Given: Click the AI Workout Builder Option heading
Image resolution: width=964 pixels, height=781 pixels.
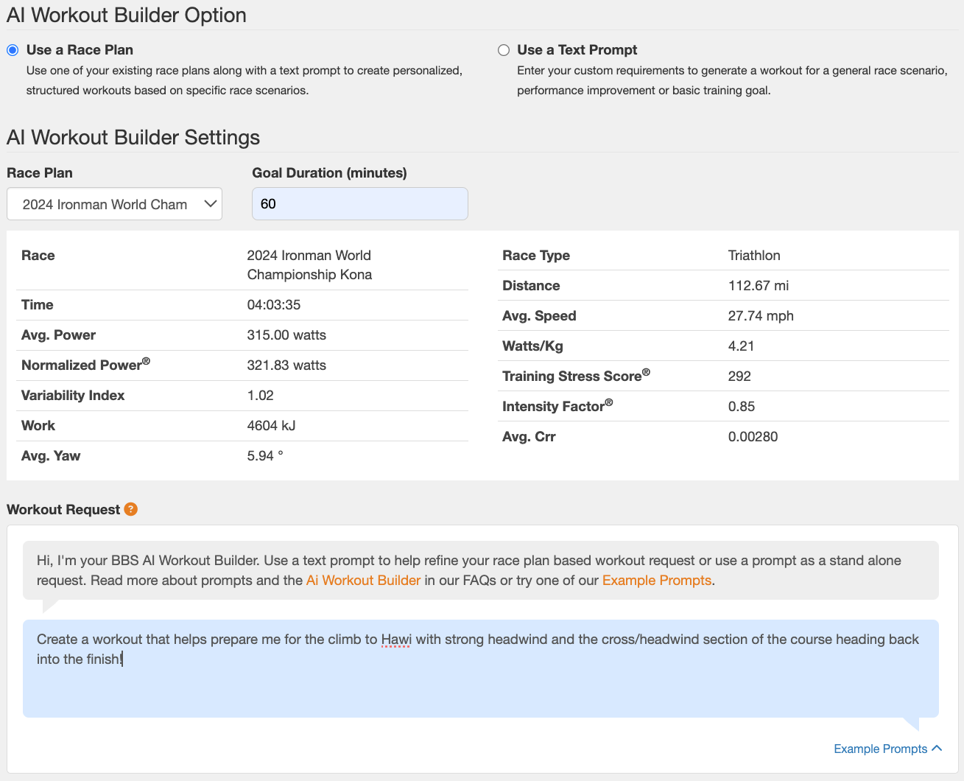Looking at the screenshot, I should click(127, 15).
